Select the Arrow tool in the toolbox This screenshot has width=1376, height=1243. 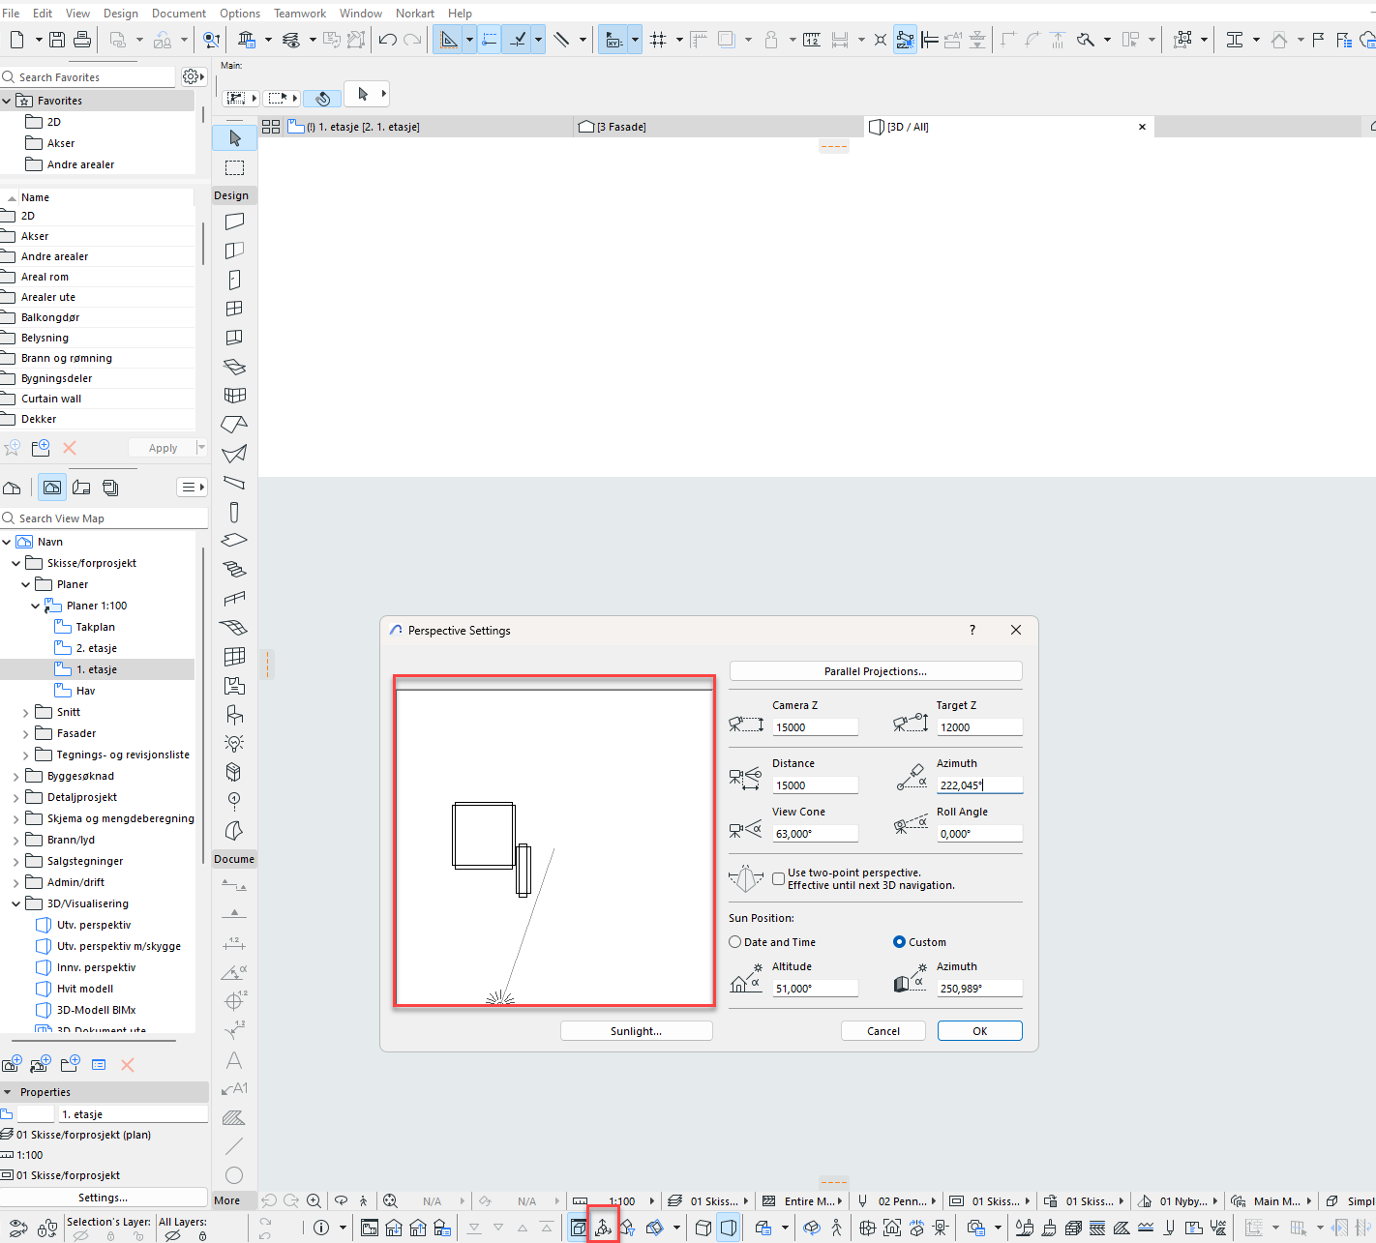click(234, 138)
